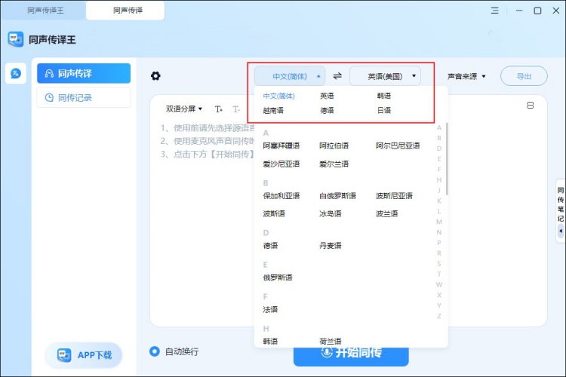This screenshot has width=566, height=377.
Task: Expand the 同传笔记 side panel arrow
Action: (561, 231)
